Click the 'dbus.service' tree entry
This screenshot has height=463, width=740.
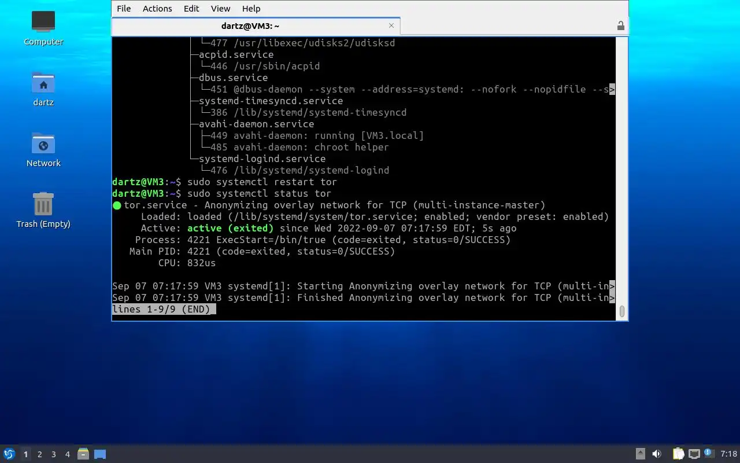coord(234,78)
